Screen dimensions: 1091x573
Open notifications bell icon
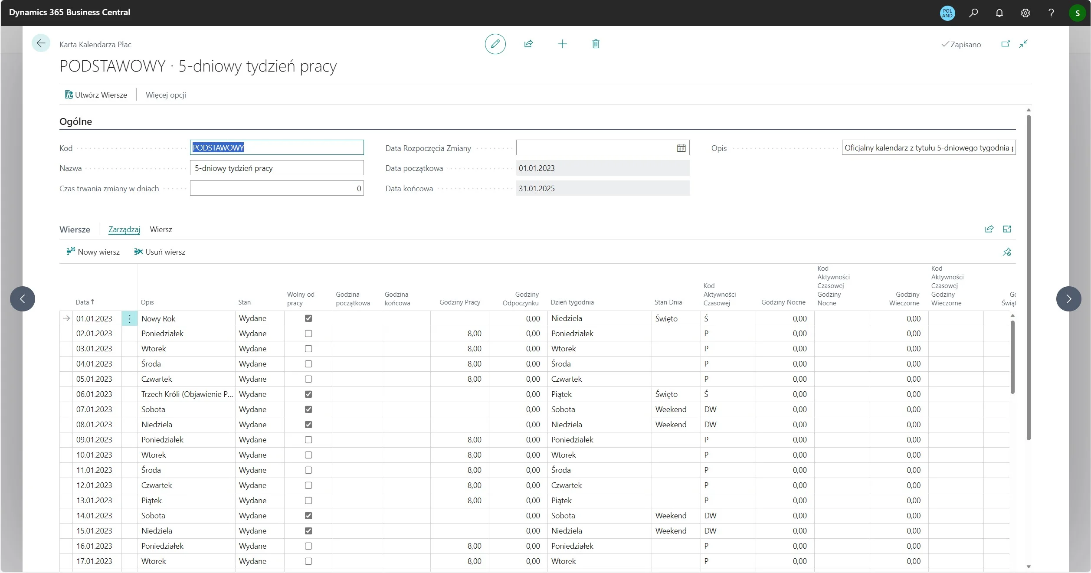point(999,13)
